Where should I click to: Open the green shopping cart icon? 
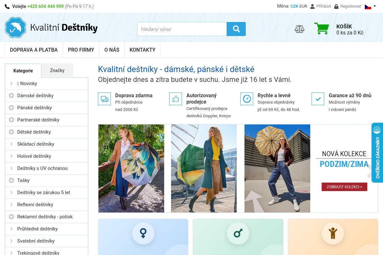[321, 29]
